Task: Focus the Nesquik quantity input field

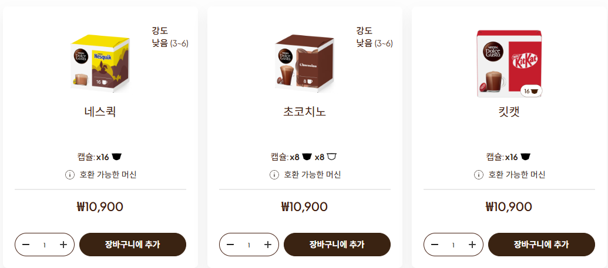Action: click(45, 245)
